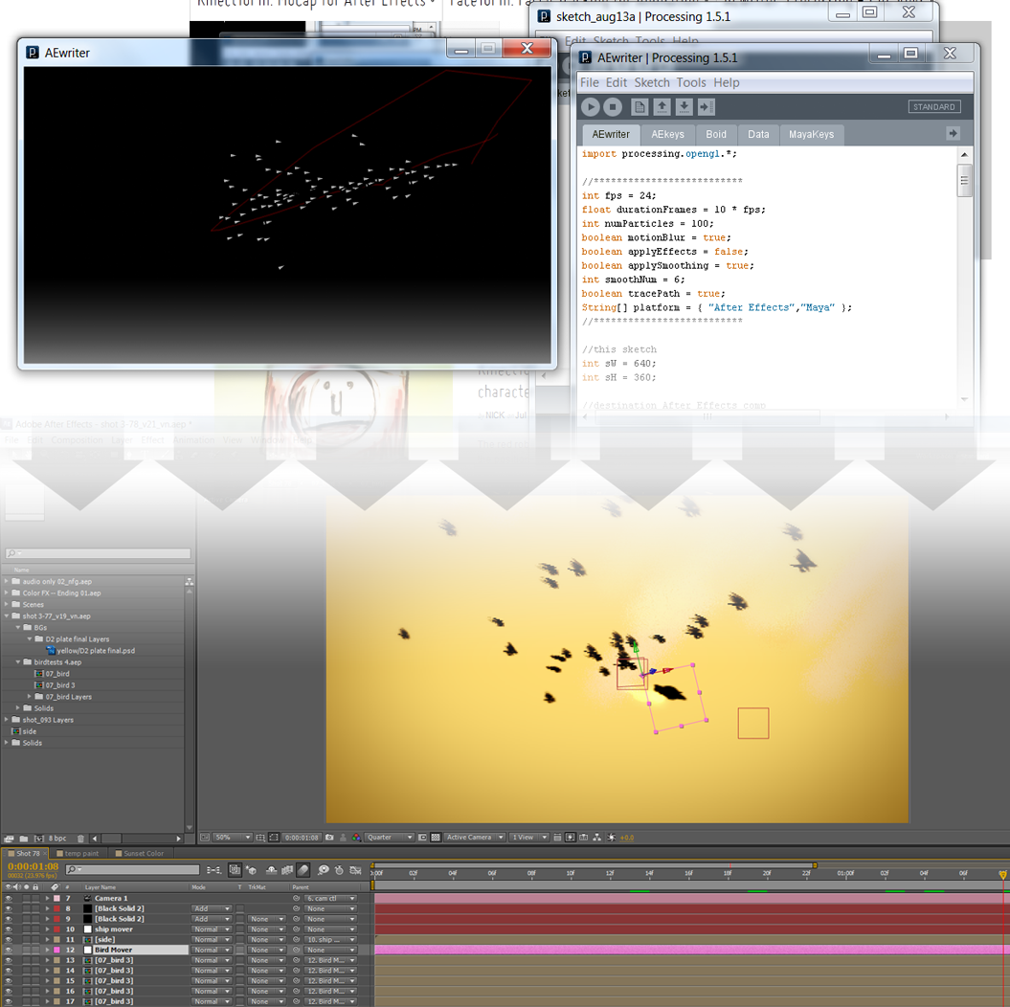Click the +0.0 exposure value
The height and width of the screenshot is (1007, 1010).
[x=627, y=838]
